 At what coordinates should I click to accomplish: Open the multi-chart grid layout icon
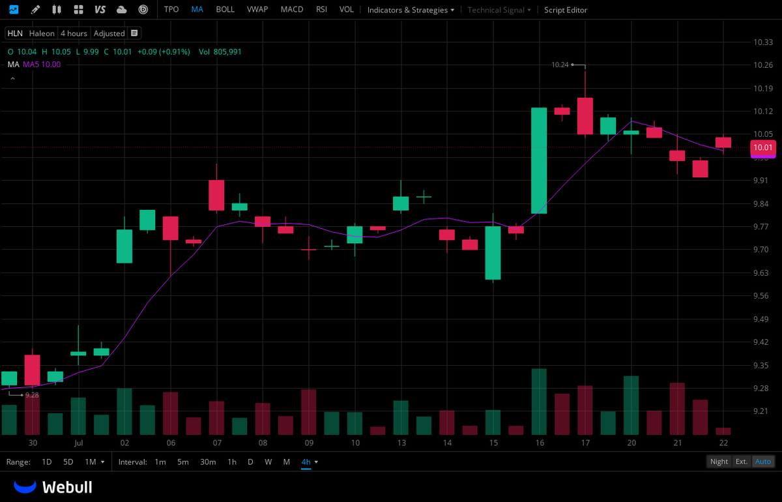[78, 10]
